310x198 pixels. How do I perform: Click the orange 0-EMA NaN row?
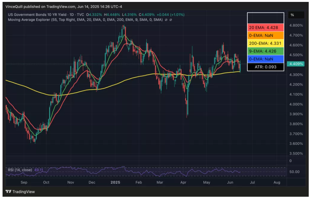coord(265,35)
